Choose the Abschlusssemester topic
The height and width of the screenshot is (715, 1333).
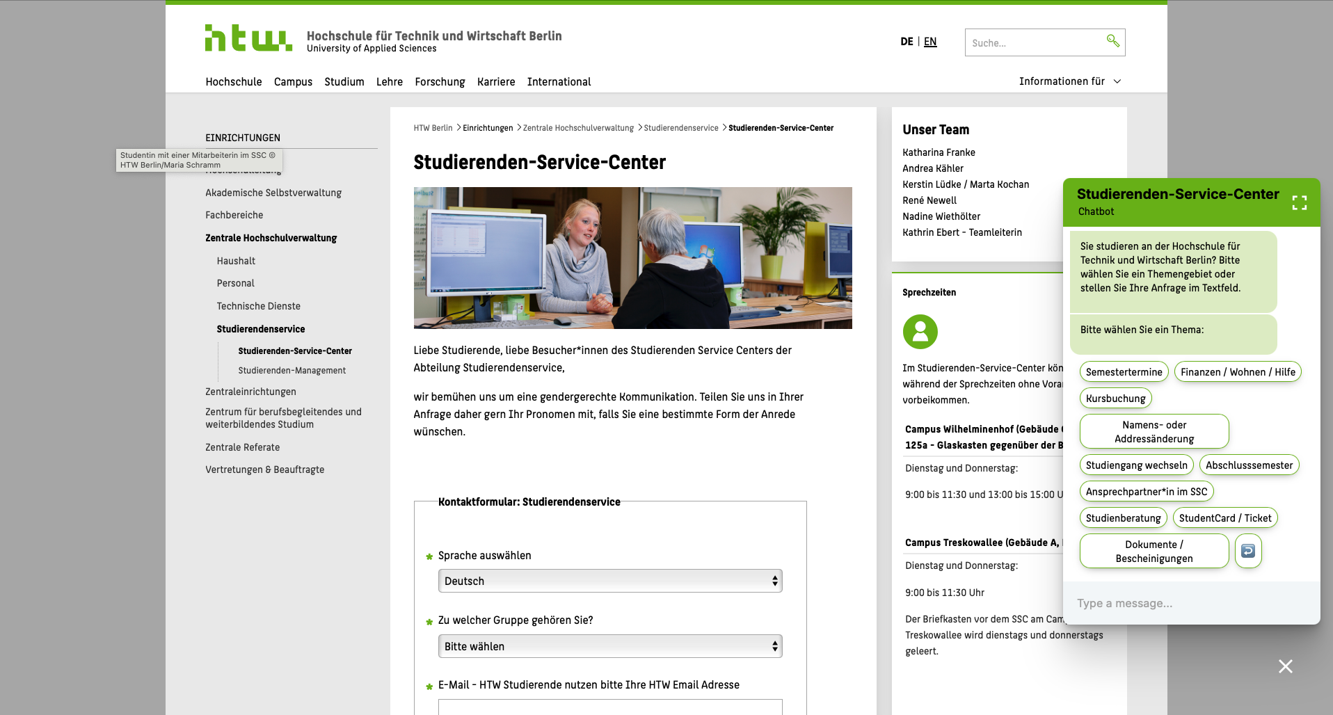(1249, 465)
